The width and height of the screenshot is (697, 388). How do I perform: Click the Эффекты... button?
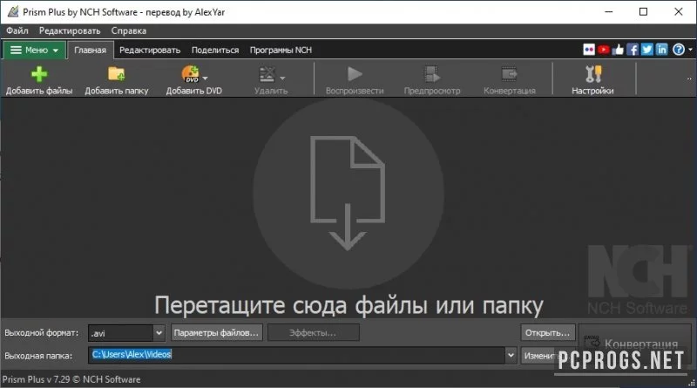[x=314, y=333]
